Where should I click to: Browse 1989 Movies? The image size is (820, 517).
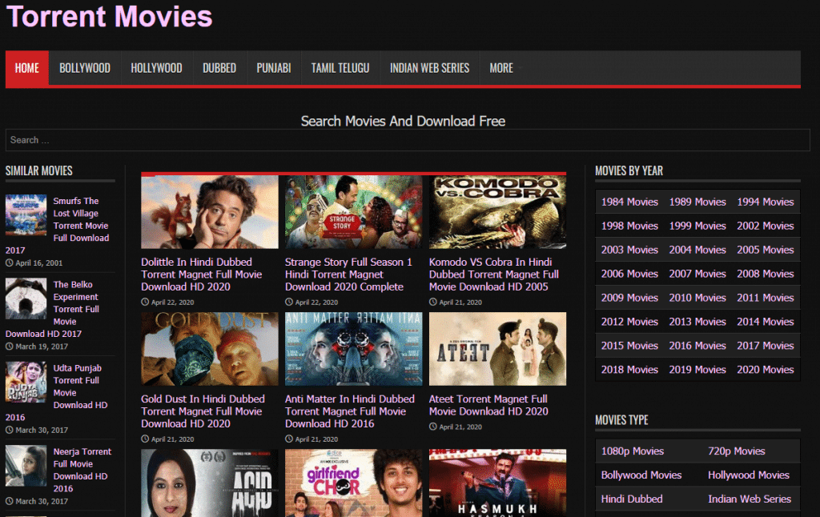[697, 202]
